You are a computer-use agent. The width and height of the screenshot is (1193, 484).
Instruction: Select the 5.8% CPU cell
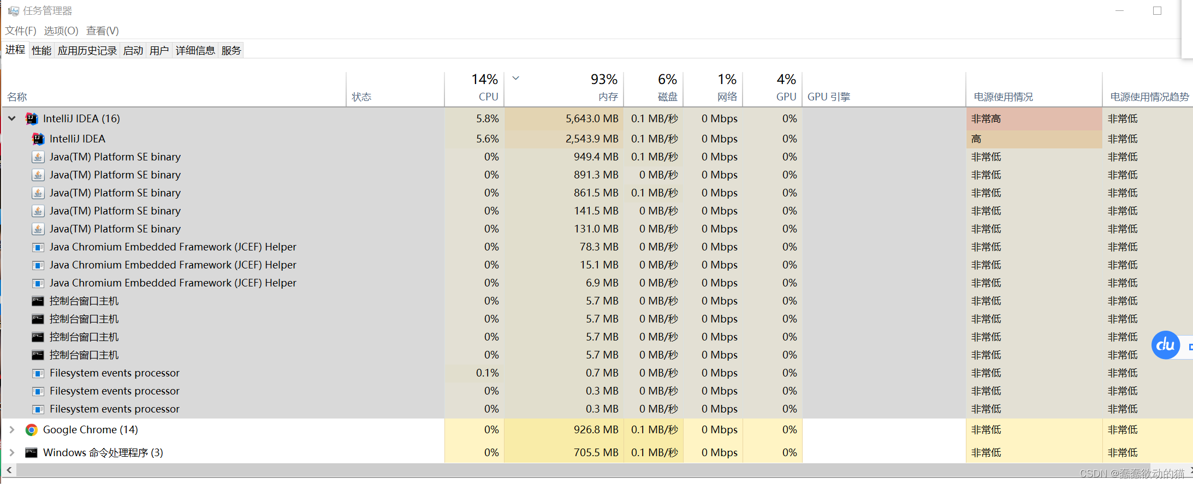474,118
